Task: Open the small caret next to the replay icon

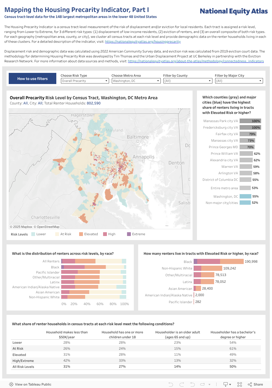Action: pyautogui.click(x=209, y=384)
